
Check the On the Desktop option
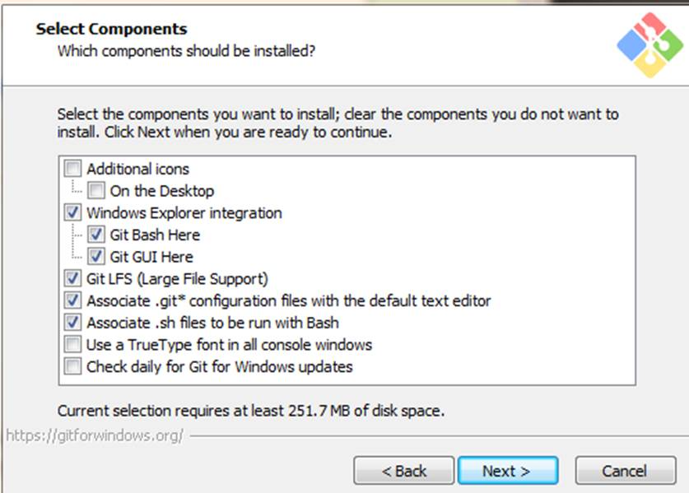coord(95,190)
